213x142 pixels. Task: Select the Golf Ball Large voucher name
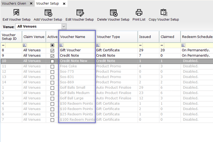pyautogui.click(x=72, y=98)
